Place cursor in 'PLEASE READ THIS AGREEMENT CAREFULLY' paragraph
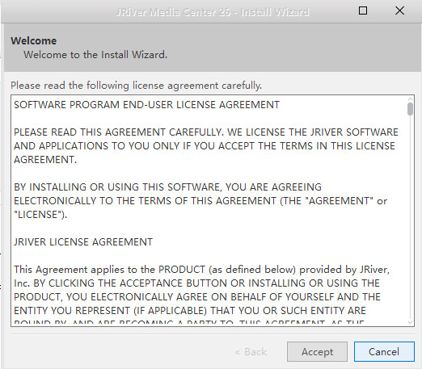 [x=206, y=146]
